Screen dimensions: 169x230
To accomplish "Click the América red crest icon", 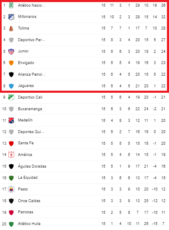I will click(x=11, y=155).
